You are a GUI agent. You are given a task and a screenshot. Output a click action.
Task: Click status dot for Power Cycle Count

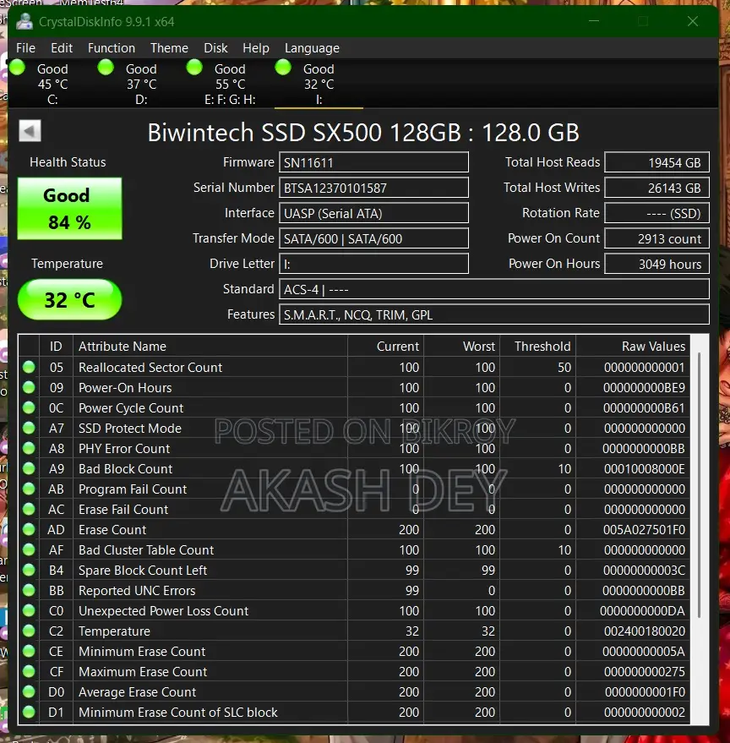(x=29, y=408)
